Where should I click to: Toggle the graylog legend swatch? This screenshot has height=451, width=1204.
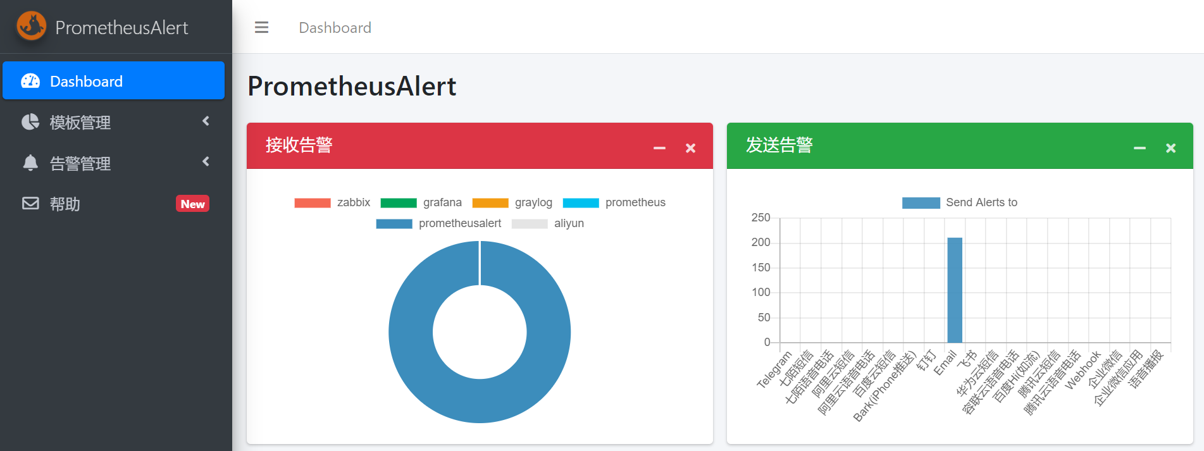[x=490, y=202]
